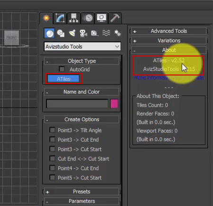Screen dimensions: 213x206
Task: Collapse the Object Type rollout
Action: click(82, 61)
